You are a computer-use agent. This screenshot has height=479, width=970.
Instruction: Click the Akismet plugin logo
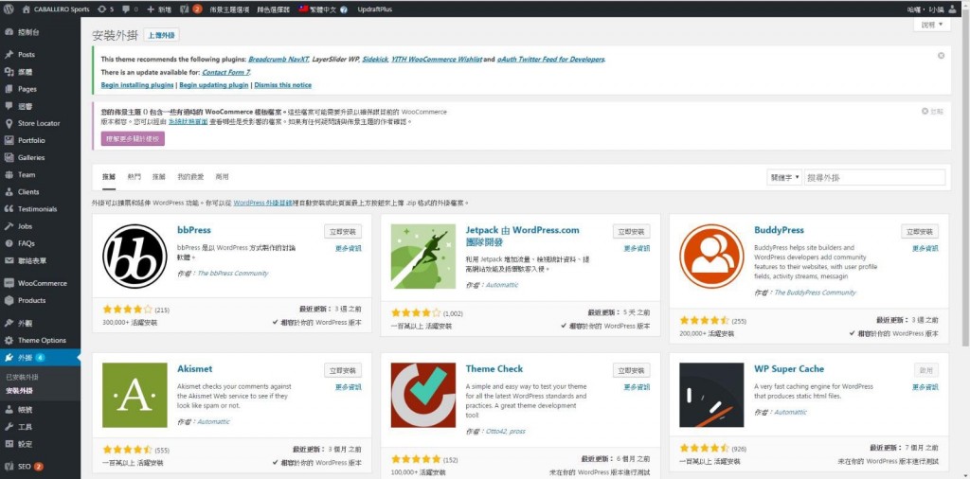tap(135, 395)
